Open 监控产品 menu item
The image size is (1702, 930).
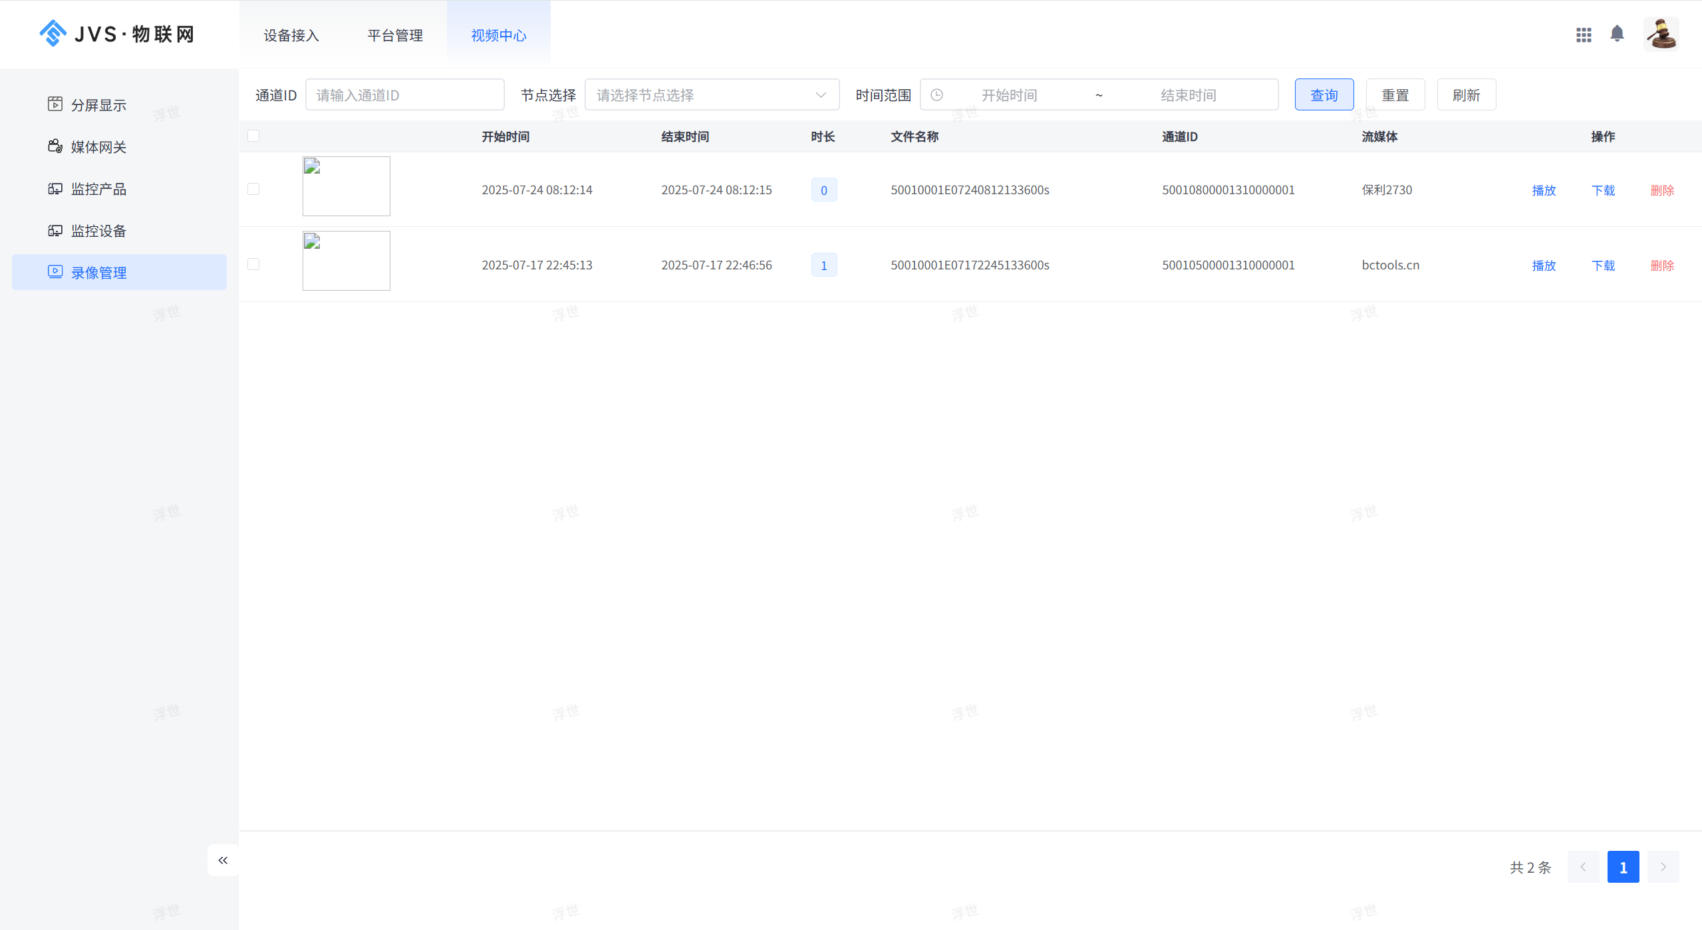coord(119,188)
